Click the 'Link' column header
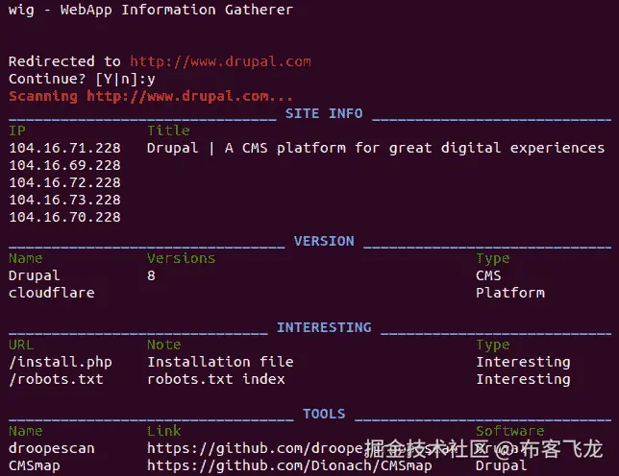 [x=164, y=431]
